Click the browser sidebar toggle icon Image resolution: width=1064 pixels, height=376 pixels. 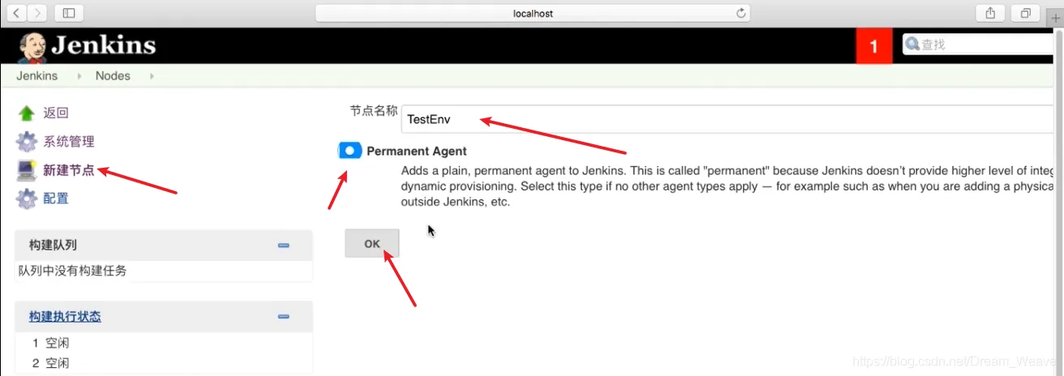(69, 13)
